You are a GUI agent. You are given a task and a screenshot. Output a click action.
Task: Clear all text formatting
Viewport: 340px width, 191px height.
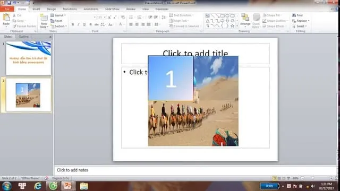[x=123, y=18]
